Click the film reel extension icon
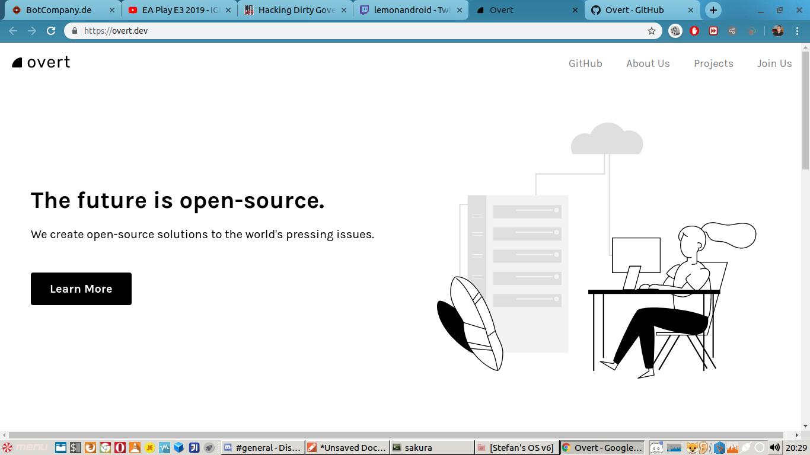Image resolution: width=810 pixels, height=455 pixels. tap(675, 31)
